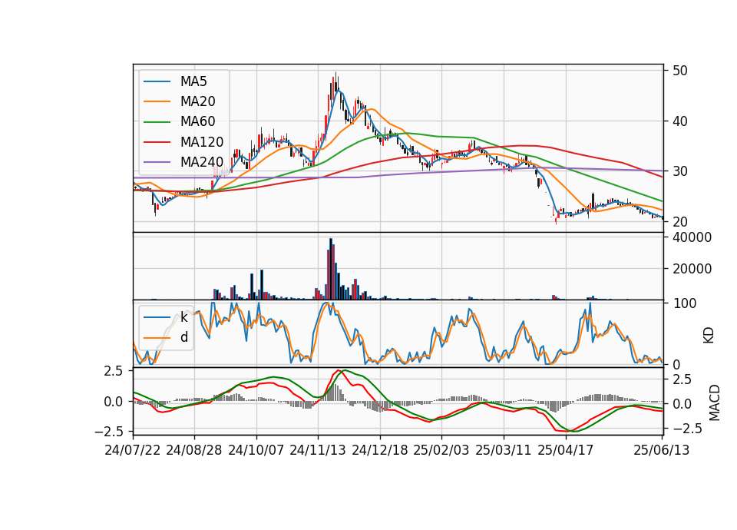Click the MA20 legend label

197,101
